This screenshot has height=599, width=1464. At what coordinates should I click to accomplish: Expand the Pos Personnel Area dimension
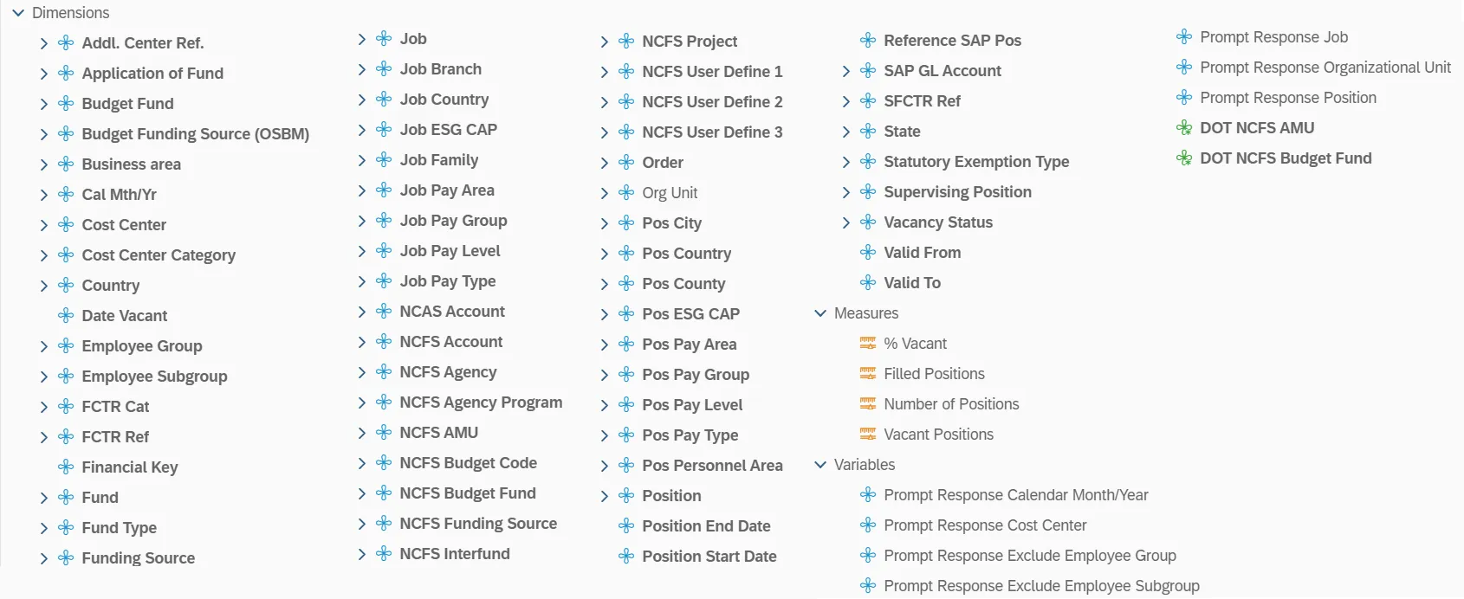coord(605,466)
